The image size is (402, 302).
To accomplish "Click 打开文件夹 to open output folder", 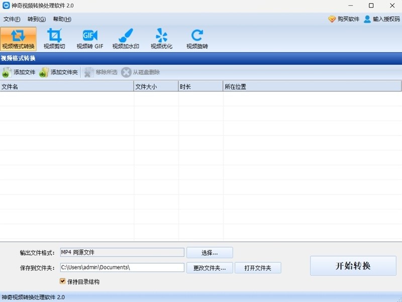I will tap(258, 267).
